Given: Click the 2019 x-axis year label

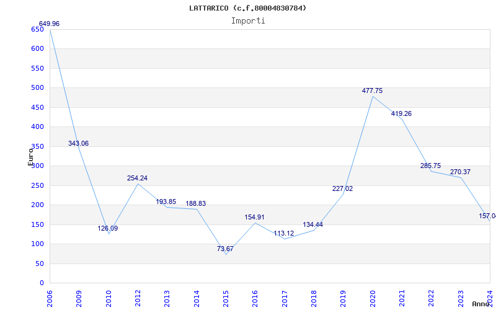Looking at the screenshot, I should (343, 298).
